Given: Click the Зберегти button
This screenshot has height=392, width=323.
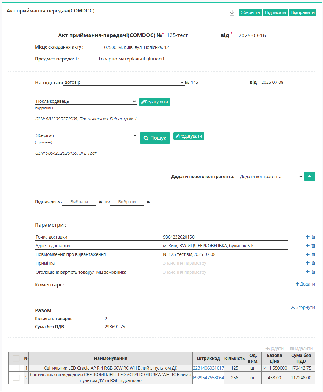Looking at the screenshot, I should click(x=250, y=12).
